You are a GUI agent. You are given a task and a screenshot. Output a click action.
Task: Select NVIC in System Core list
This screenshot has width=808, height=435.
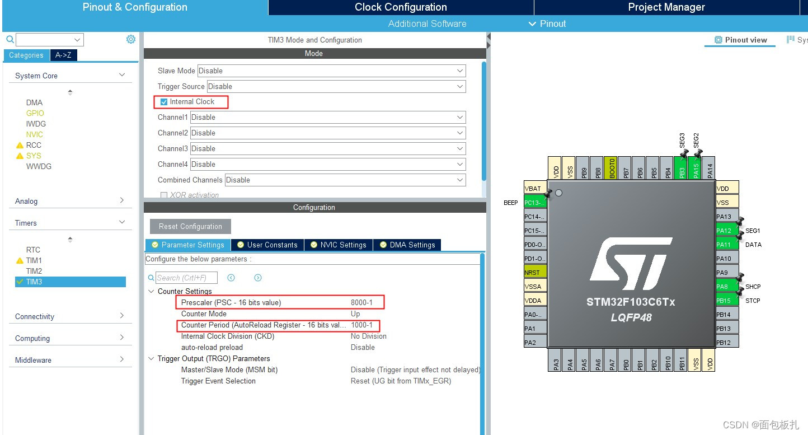pyautogui.click(x=34, y=134)
